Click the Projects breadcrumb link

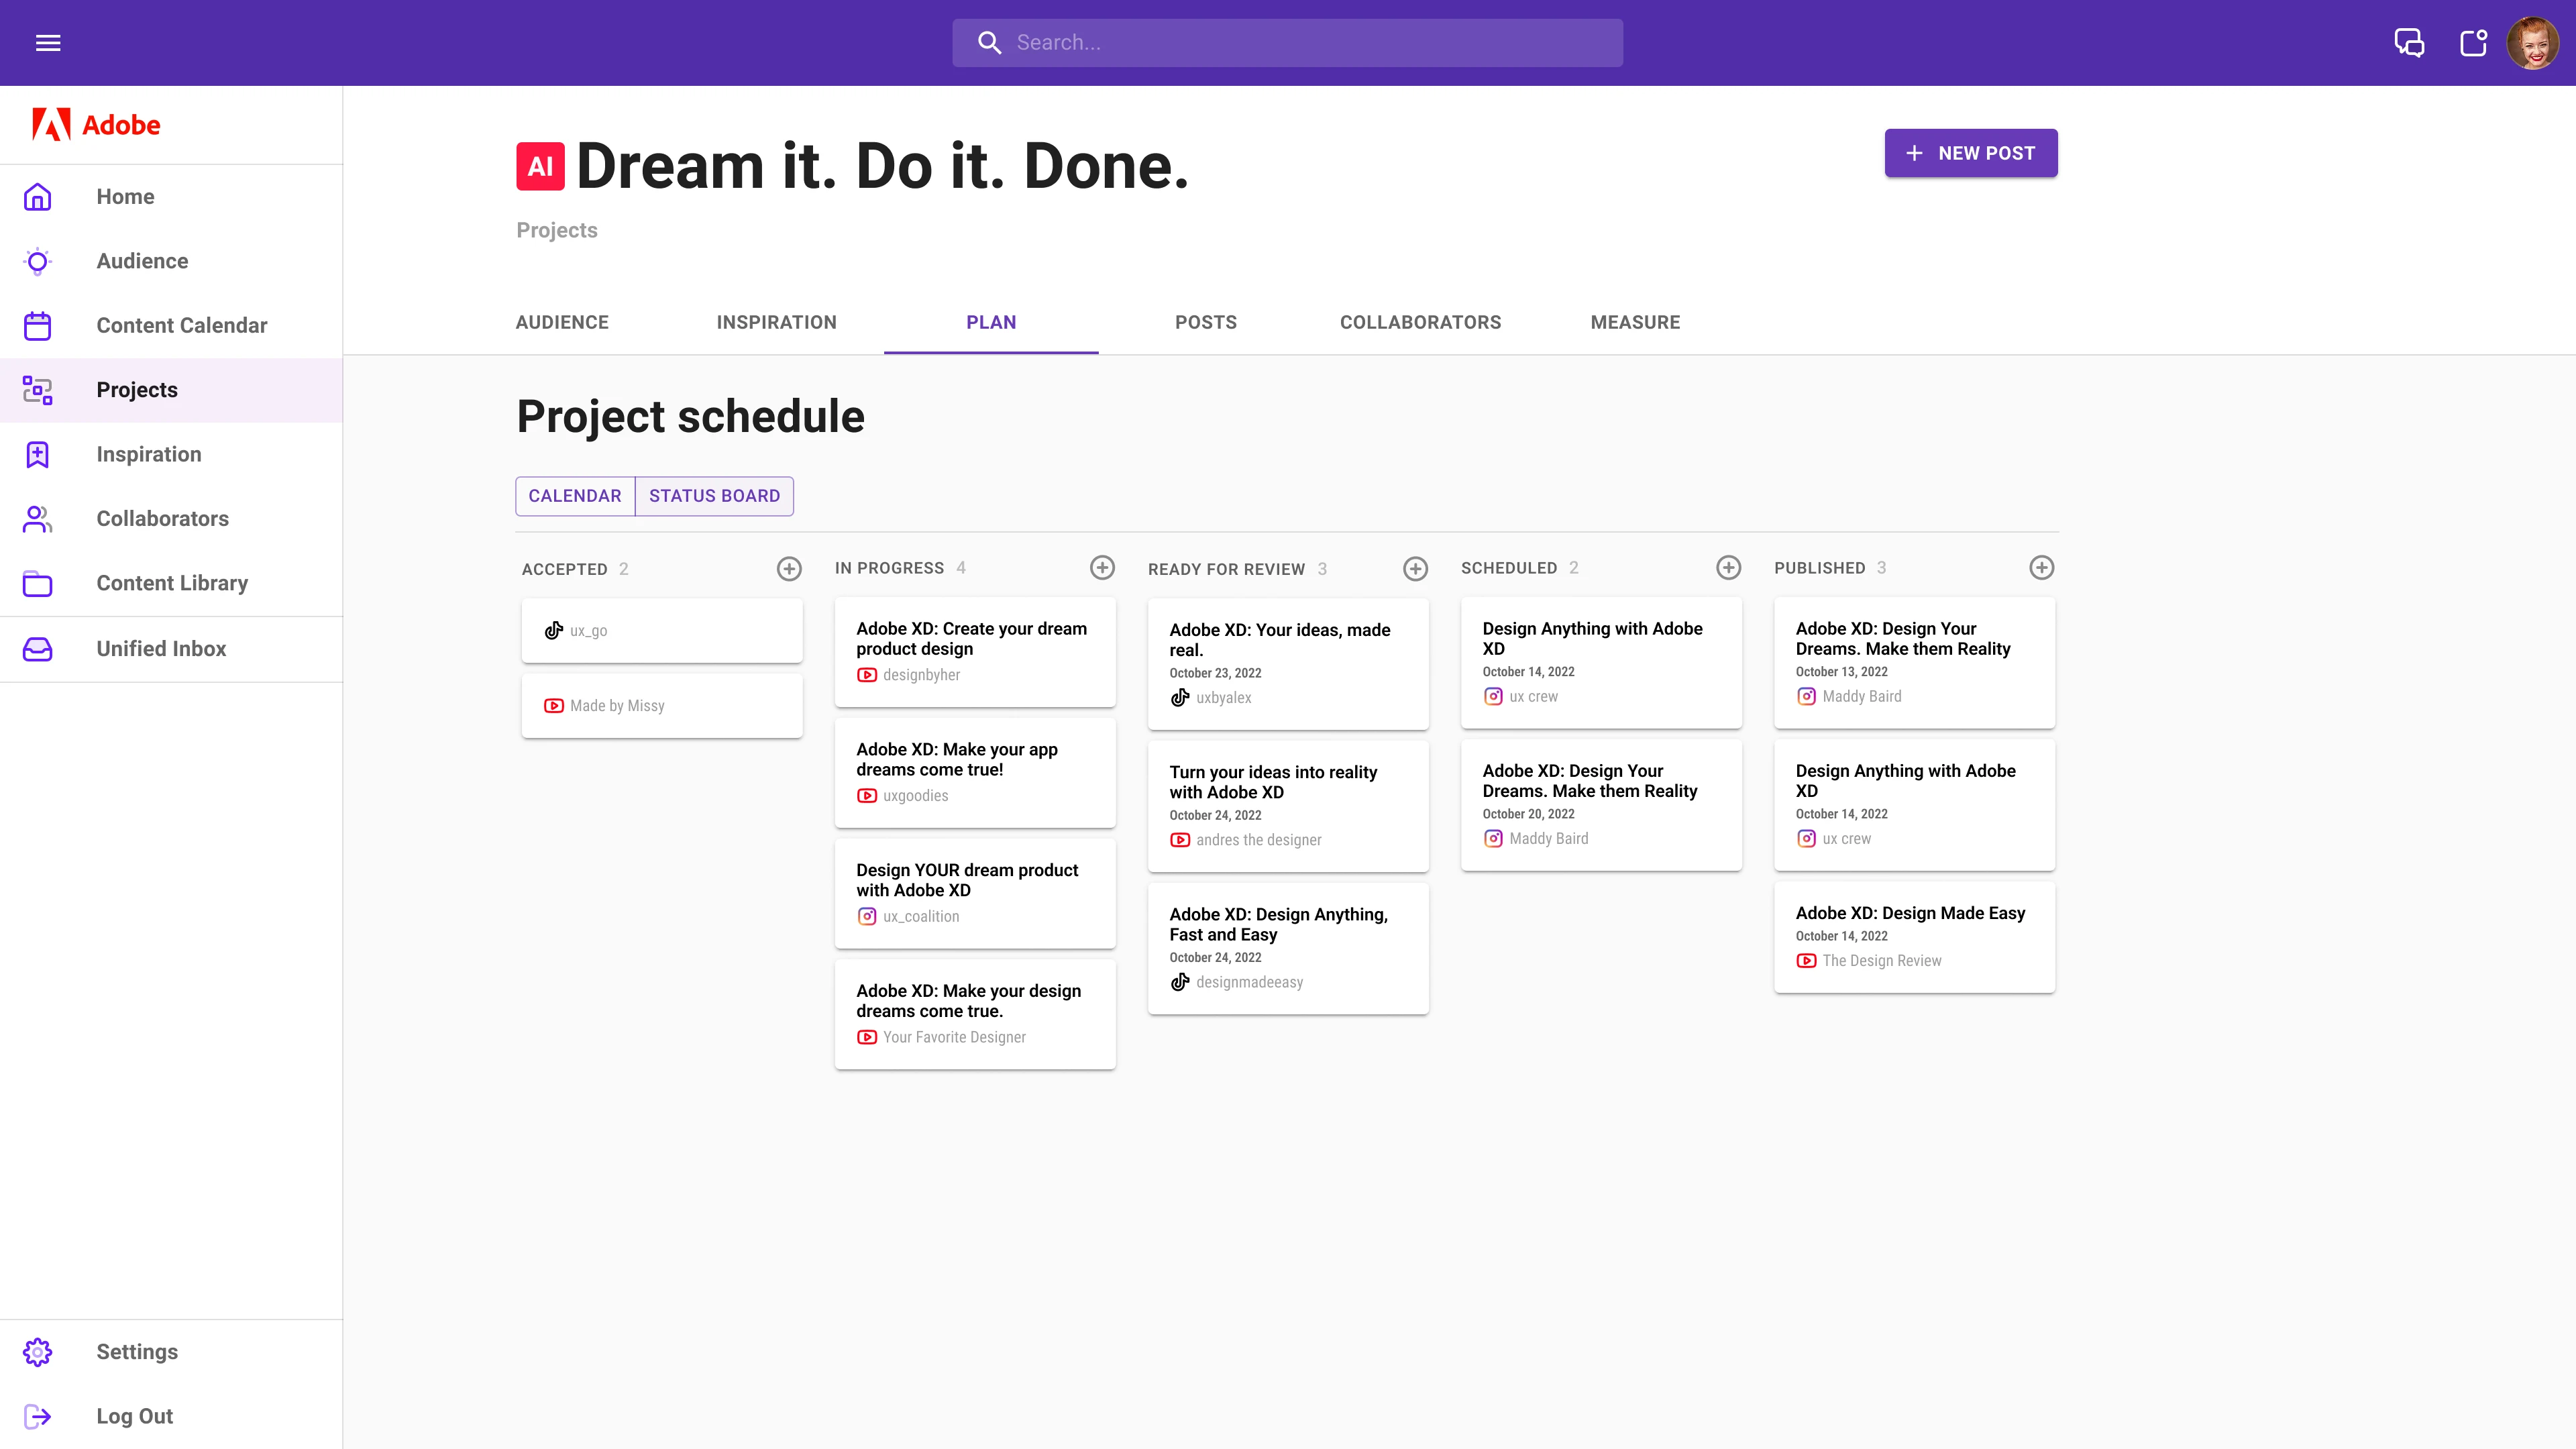[557, 230]
